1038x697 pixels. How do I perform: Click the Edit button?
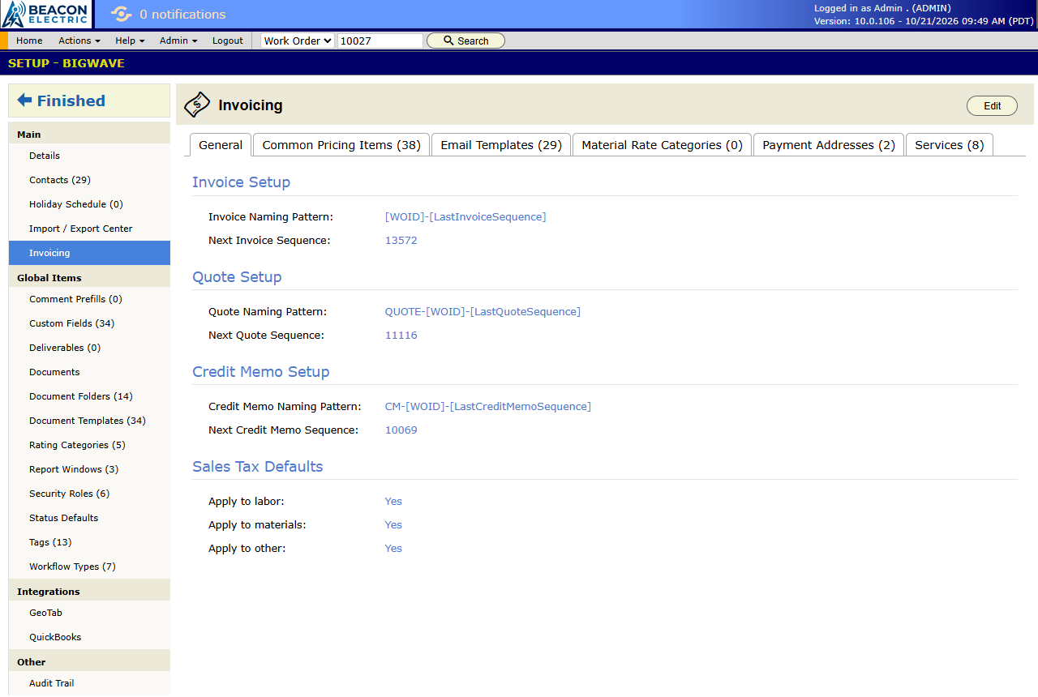click(x=992, y=105)
